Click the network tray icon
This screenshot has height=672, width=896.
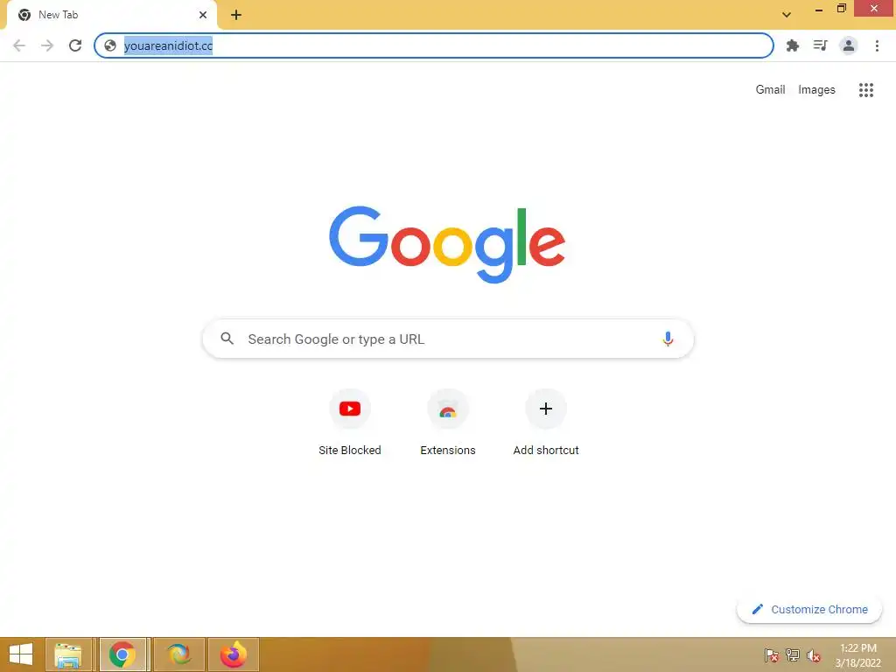coord(792,654)
